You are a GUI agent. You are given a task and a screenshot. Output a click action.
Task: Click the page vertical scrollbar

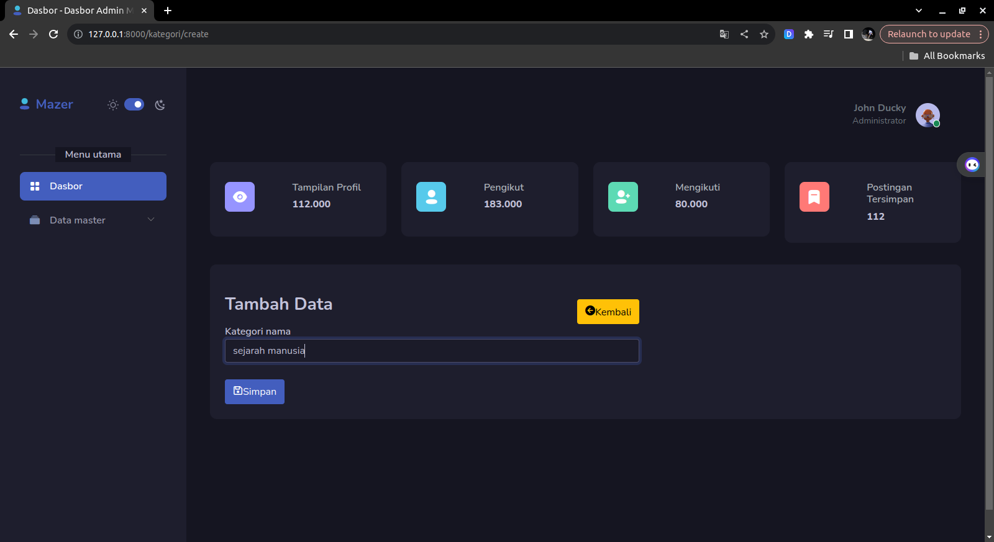[989, 292]
